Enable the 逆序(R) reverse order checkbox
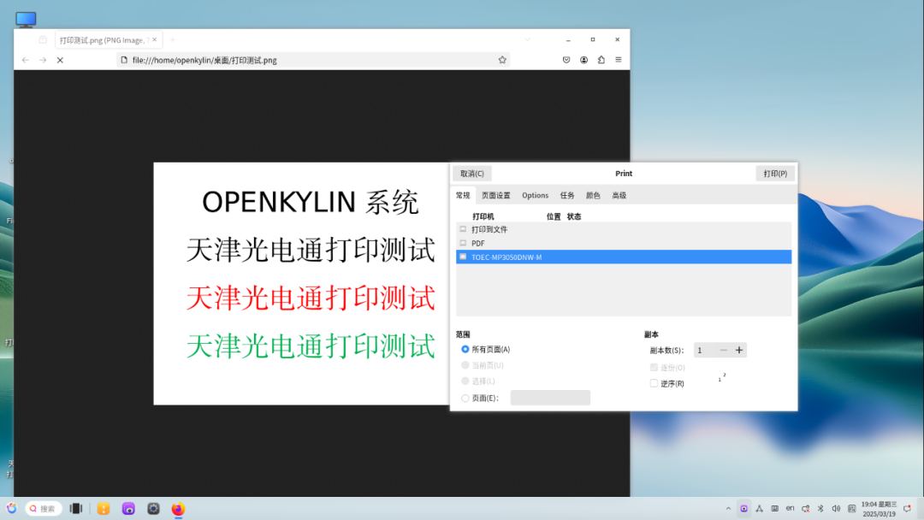924x520 pixels. coord(654,383)
